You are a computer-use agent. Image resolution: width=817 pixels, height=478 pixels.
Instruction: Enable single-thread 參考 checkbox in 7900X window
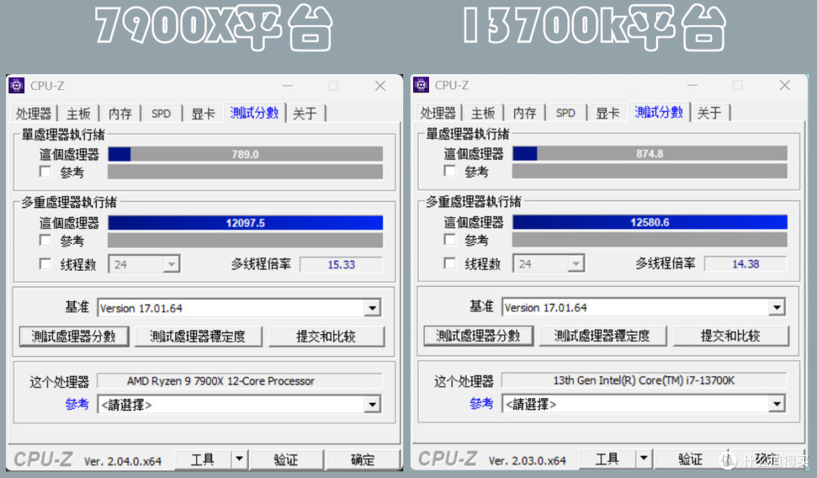point(45,172)
